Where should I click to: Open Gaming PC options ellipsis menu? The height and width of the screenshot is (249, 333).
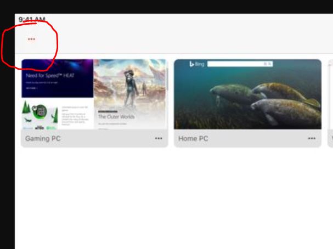point(159,138)
